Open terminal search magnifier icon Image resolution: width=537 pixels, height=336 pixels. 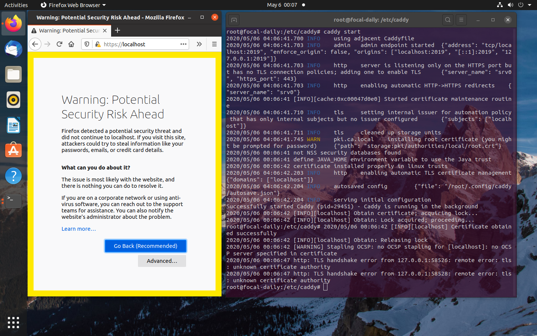pos(447,20)
